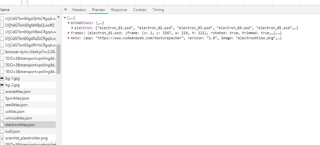This screenshot has height=145, width=320.
Task: Click scientist_placeholder.png thumbnail icon
Action: pyautogui.click(x=2, y=138)
